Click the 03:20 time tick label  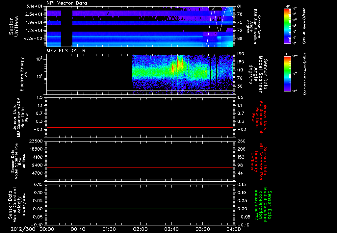point(202,229)
